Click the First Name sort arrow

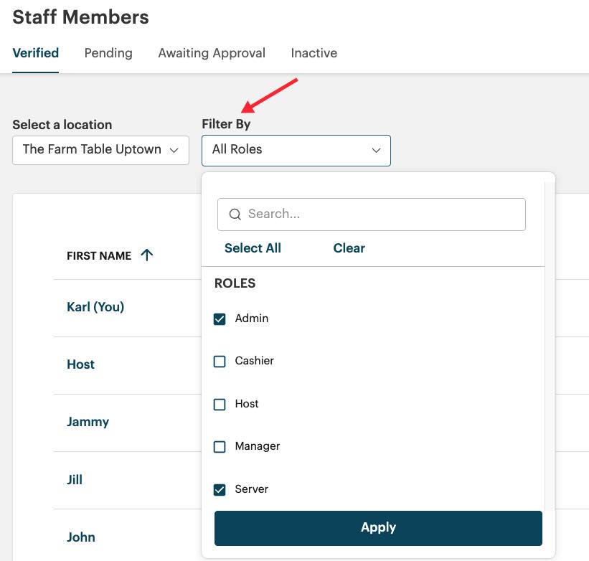(x=147, y=255)
